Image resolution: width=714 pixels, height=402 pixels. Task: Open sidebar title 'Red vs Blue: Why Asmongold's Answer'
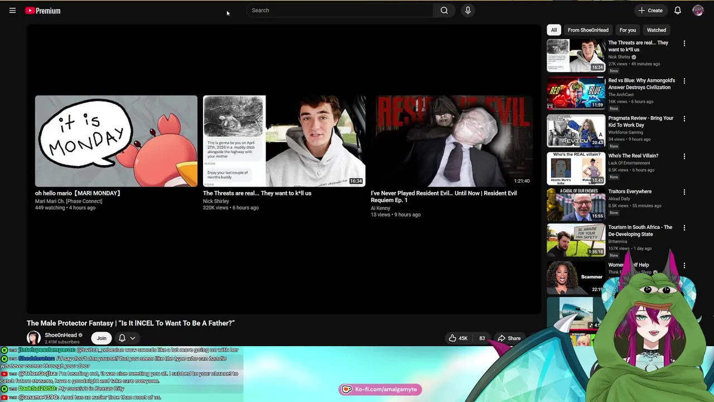click(641, 84)
